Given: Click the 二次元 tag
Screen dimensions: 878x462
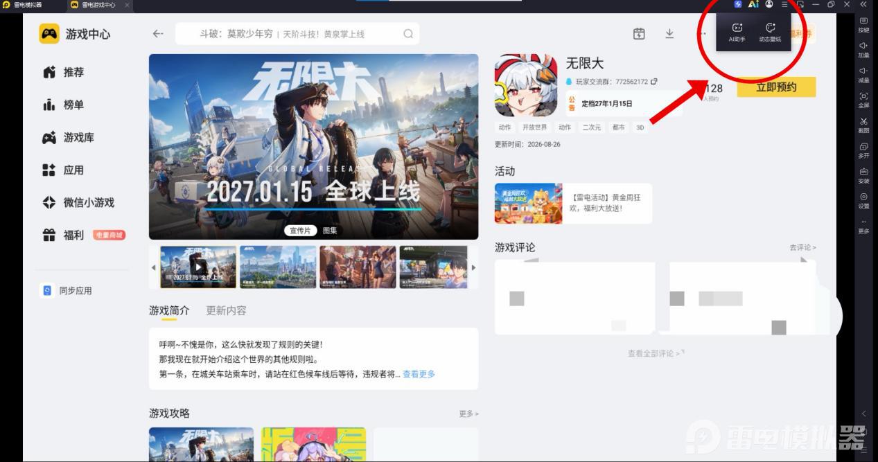Looking at the screenshot, I should [x=591, y=127].
